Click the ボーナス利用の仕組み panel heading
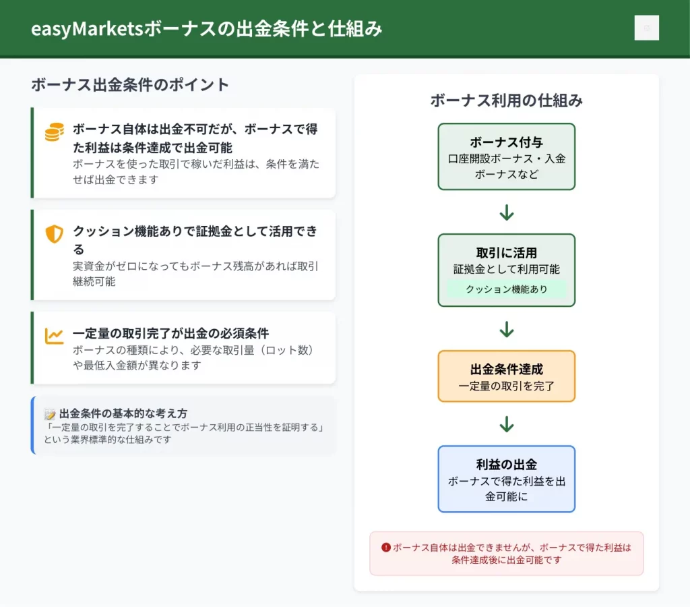Viewport: 690px width, 607px height. pos(507,100)
